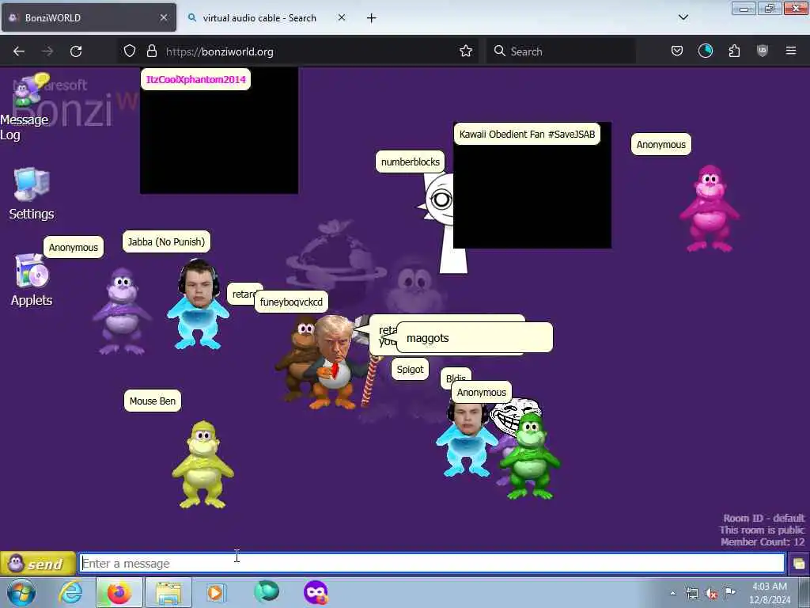Expand the list all tabs chevron
The width and height of the screenshot is (810, 608).
click(683, 17)
